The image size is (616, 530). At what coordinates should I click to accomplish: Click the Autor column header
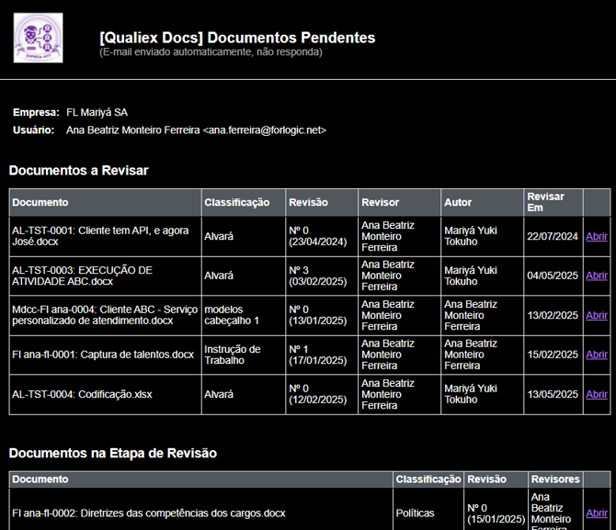click(458, 202)
